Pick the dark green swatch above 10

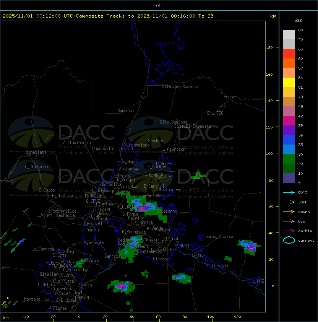click(289, 168)
